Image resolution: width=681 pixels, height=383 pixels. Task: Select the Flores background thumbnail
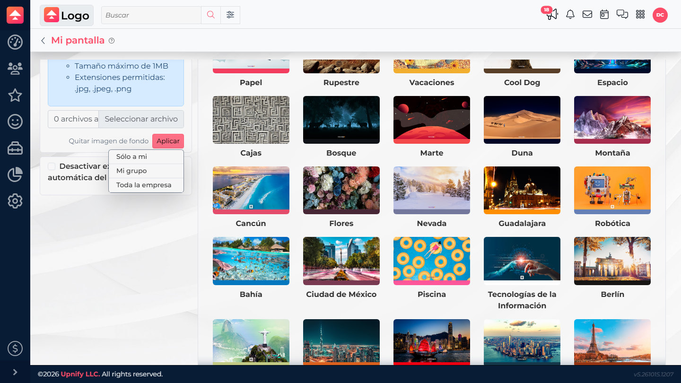pos(341,190)
